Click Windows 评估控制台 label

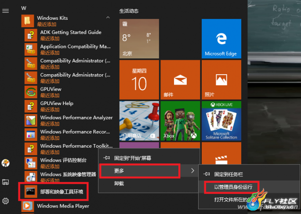click(x=63, y=160)
